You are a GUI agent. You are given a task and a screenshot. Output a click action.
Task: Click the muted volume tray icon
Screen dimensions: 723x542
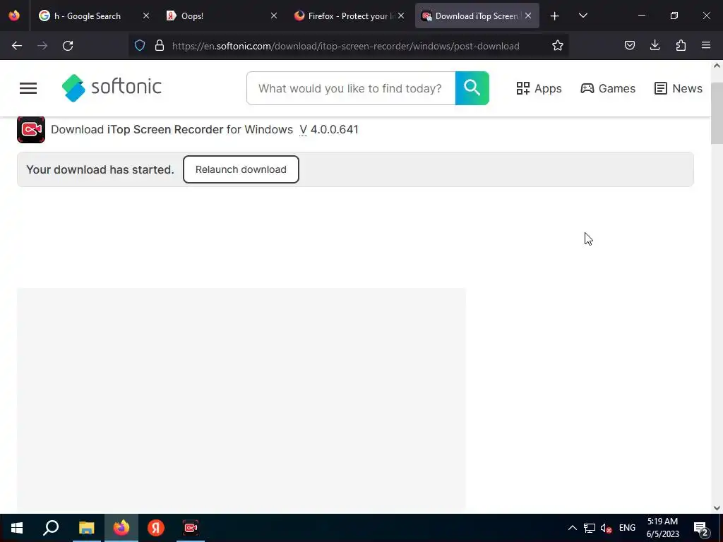[x=607, y=528]
